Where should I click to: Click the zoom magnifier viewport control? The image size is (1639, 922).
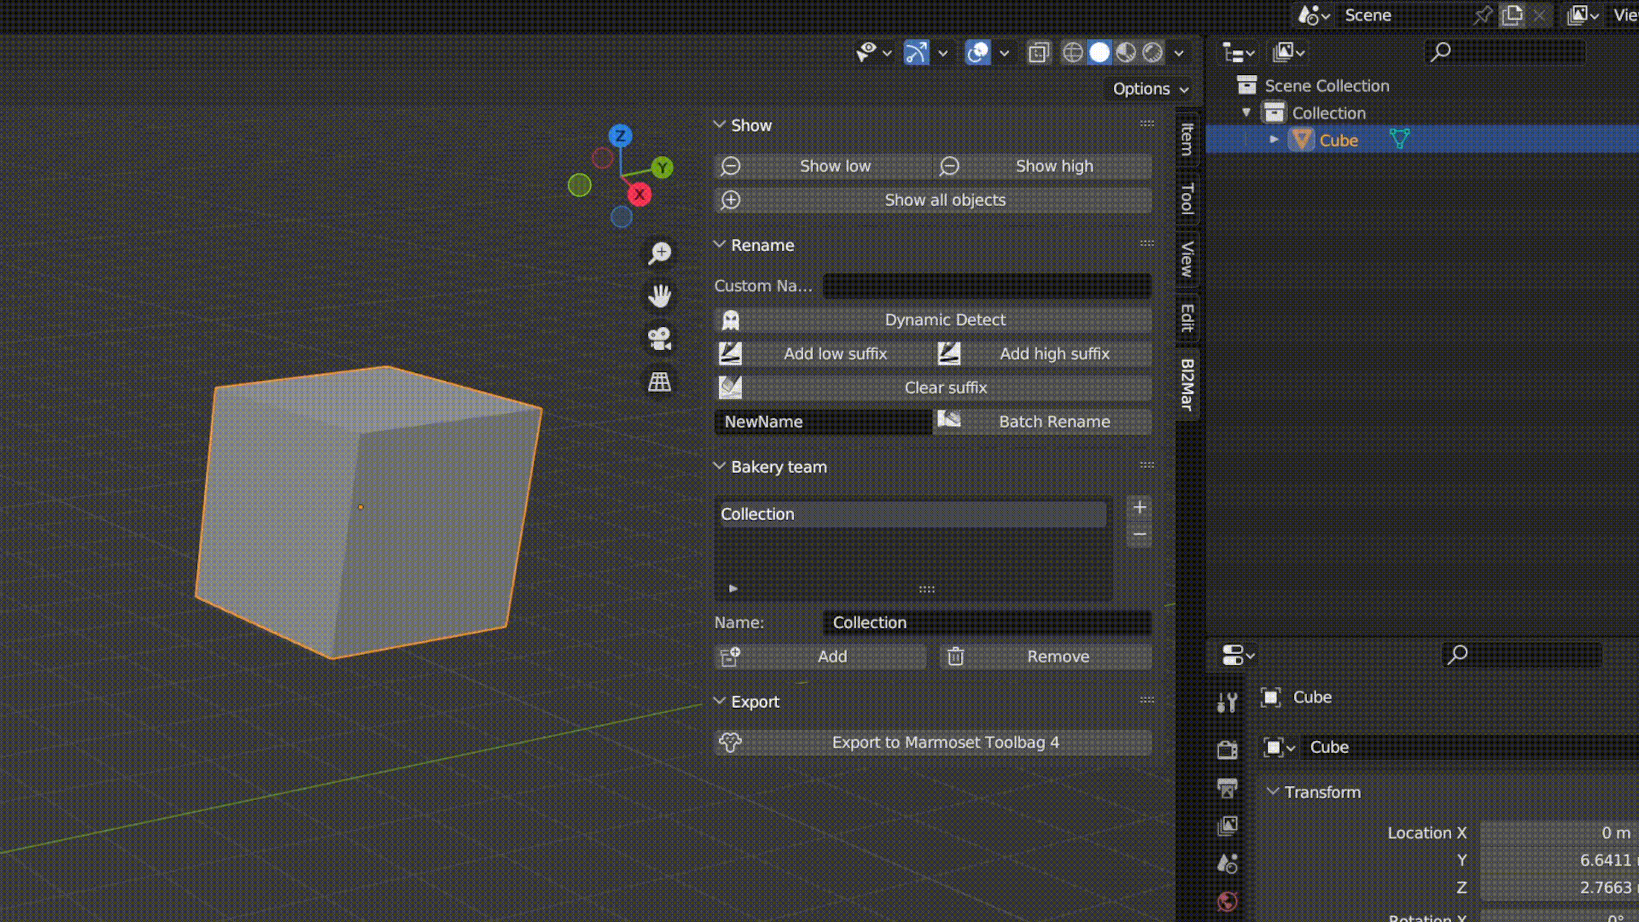pos(659,253)
